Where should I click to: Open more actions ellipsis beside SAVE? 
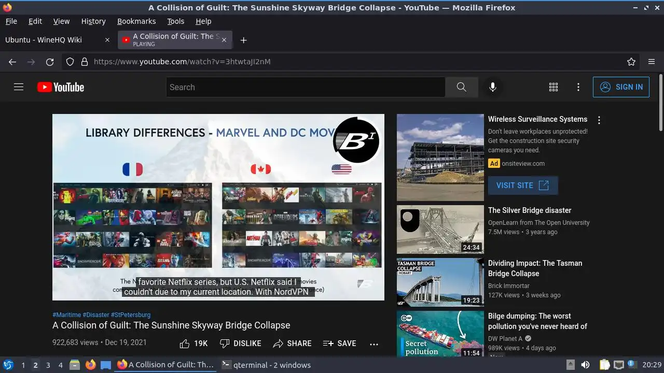tap(374, 343)
